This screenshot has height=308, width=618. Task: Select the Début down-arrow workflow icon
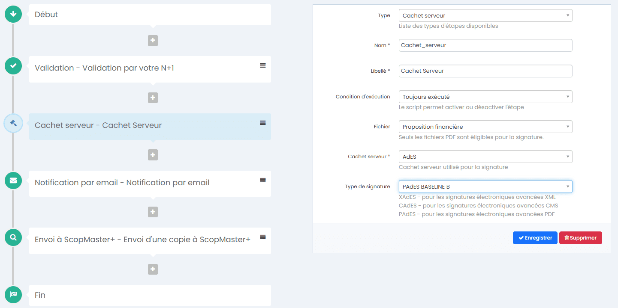point(13,14)
